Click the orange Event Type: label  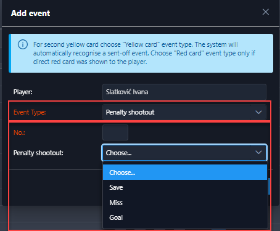[30, 112]
